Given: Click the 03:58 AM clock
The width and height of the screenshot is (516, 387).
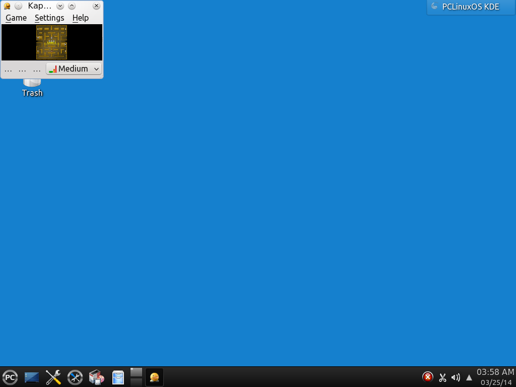Looking at the screenshot, I should click(495, 372).
